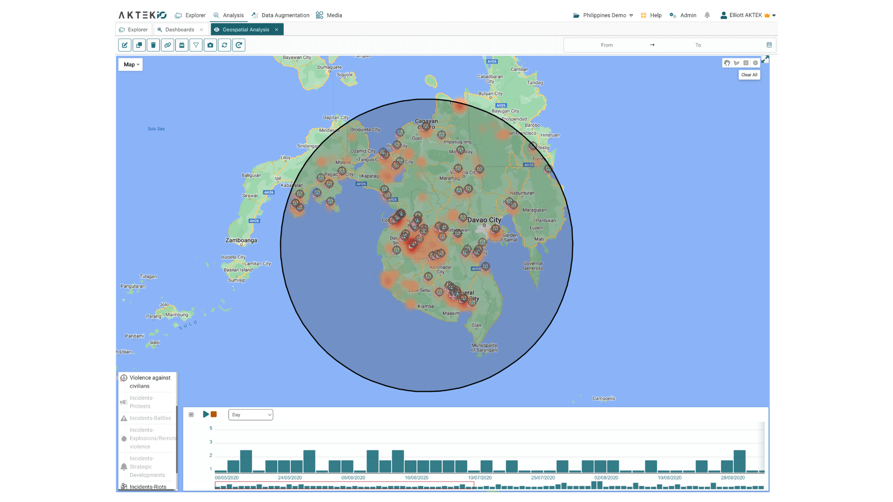
Task: Click the chain link icon
Action: 167,45
